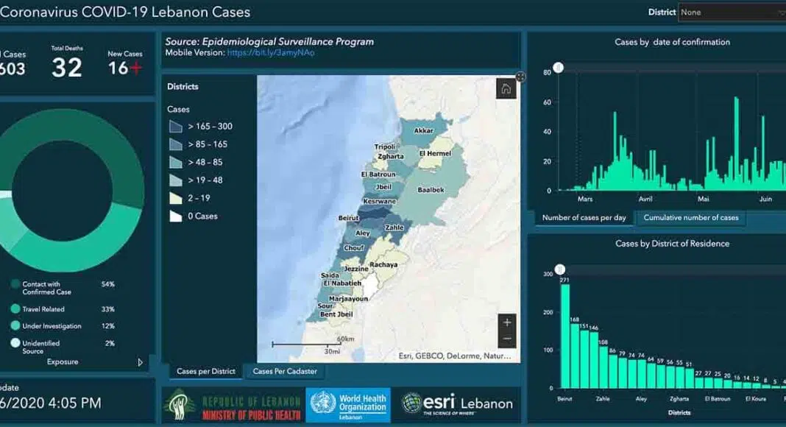Click the World Health Organization logo
786x427 pixels.
click(x=348, y=406)
